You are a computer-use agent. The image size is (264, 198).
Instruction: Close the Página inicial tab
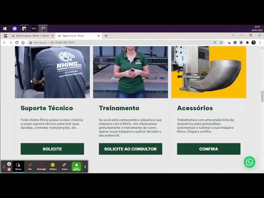(x=99, y=36)
